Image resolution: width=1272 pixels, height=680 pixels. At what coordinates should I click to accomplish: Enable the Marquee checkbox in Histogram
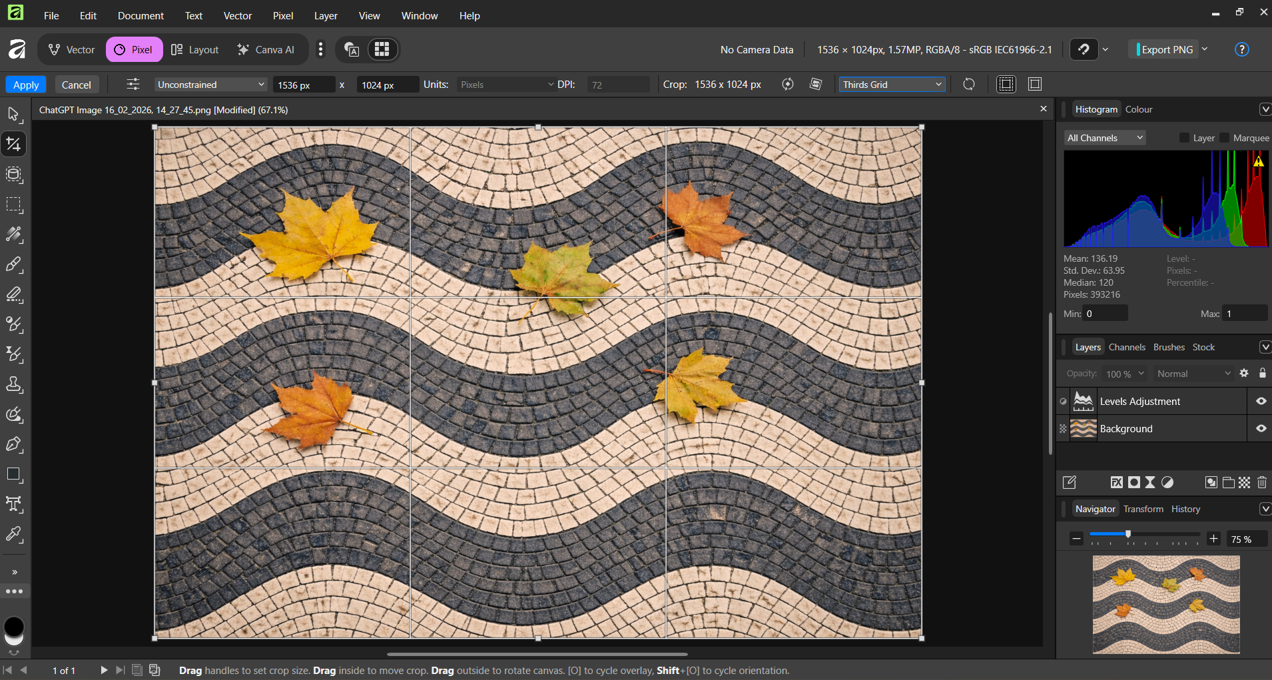click(x=1225, y=138)
